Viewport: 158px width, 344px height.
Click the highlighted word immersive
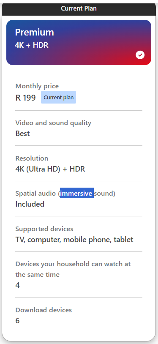pyautogui.click(x=77, y=193)
